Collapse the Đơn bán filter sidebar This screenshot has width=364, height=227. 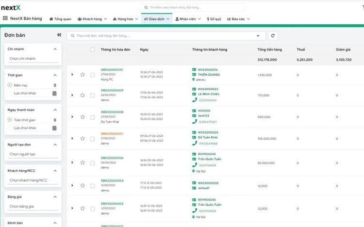[x=59, y=35]
